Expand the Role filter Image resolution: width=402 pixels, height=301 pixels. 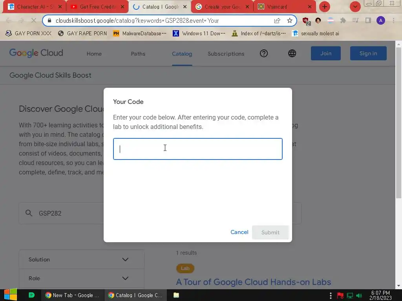(x=82, y=278)
